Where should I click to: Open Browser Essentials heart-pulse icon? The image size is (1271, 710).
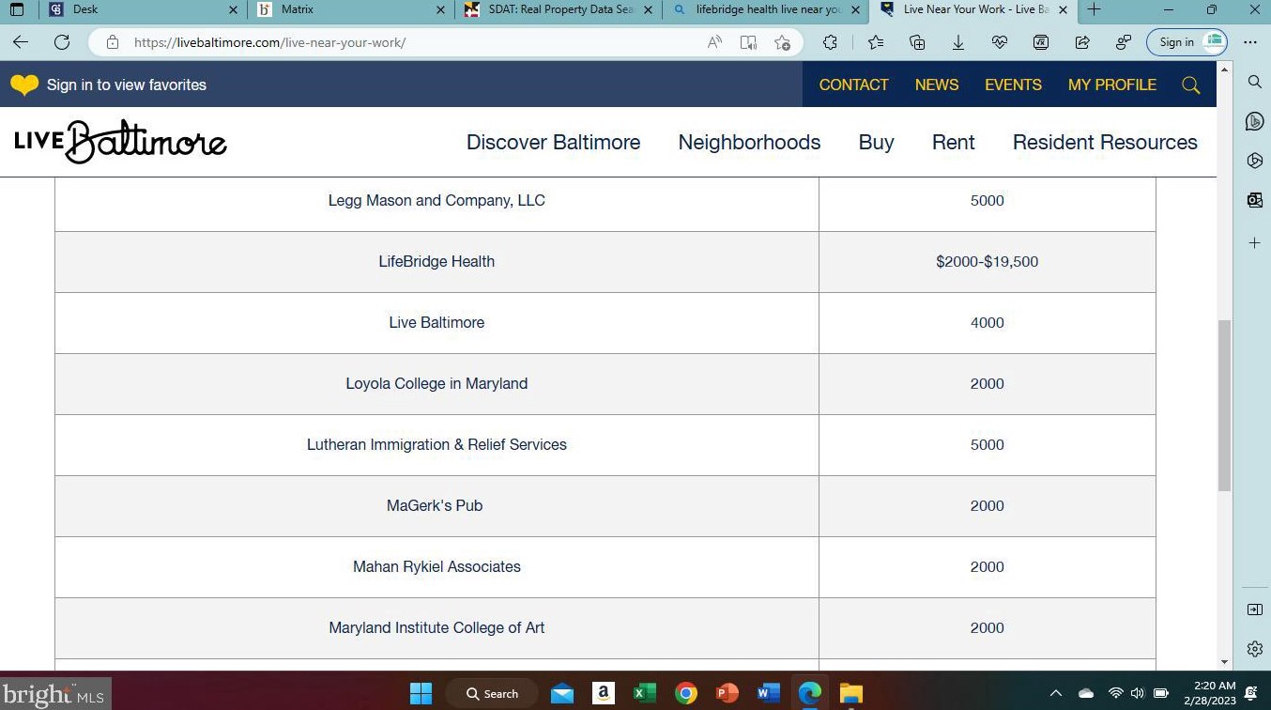[x=1000, y=42]
